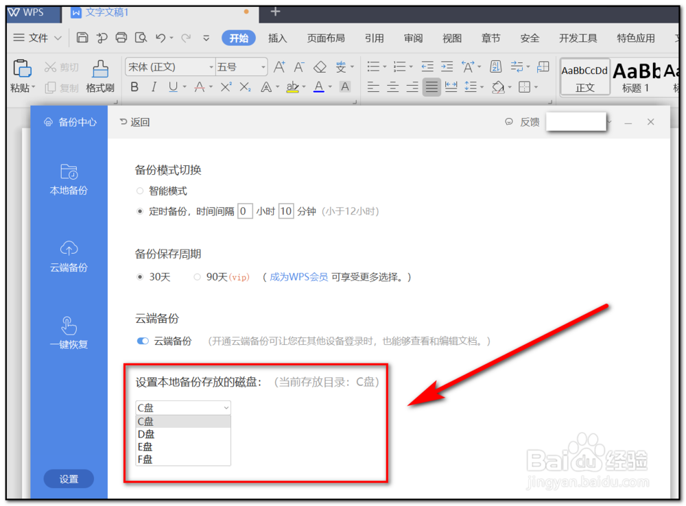Click the 设置 button in sidebar
Viewport: 686px width, 506px height.
69,479
